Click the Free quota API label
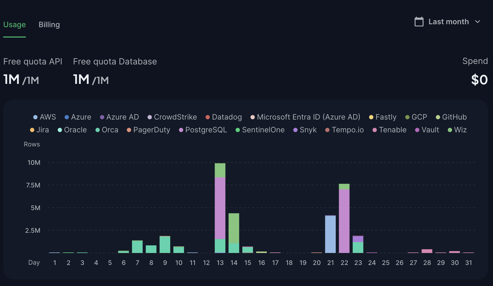 (33, 62)
